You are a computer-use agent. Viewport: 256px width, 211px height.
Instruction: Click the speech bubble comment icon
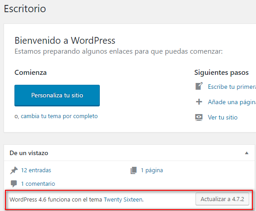14,184
